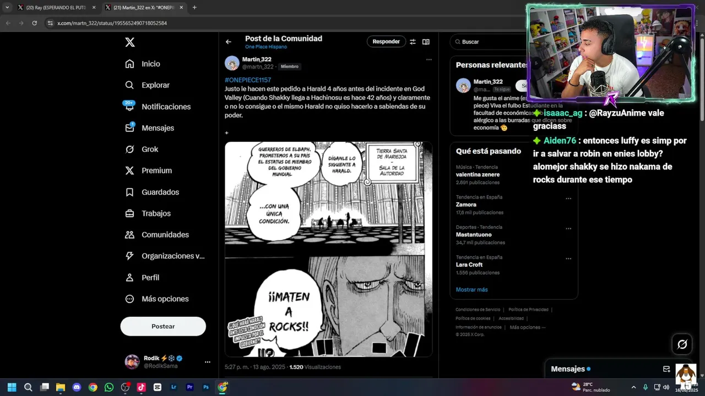Open TikTok from taskbar
The height and width of the screenshot is (396, 705).
[x=141, y=387]
